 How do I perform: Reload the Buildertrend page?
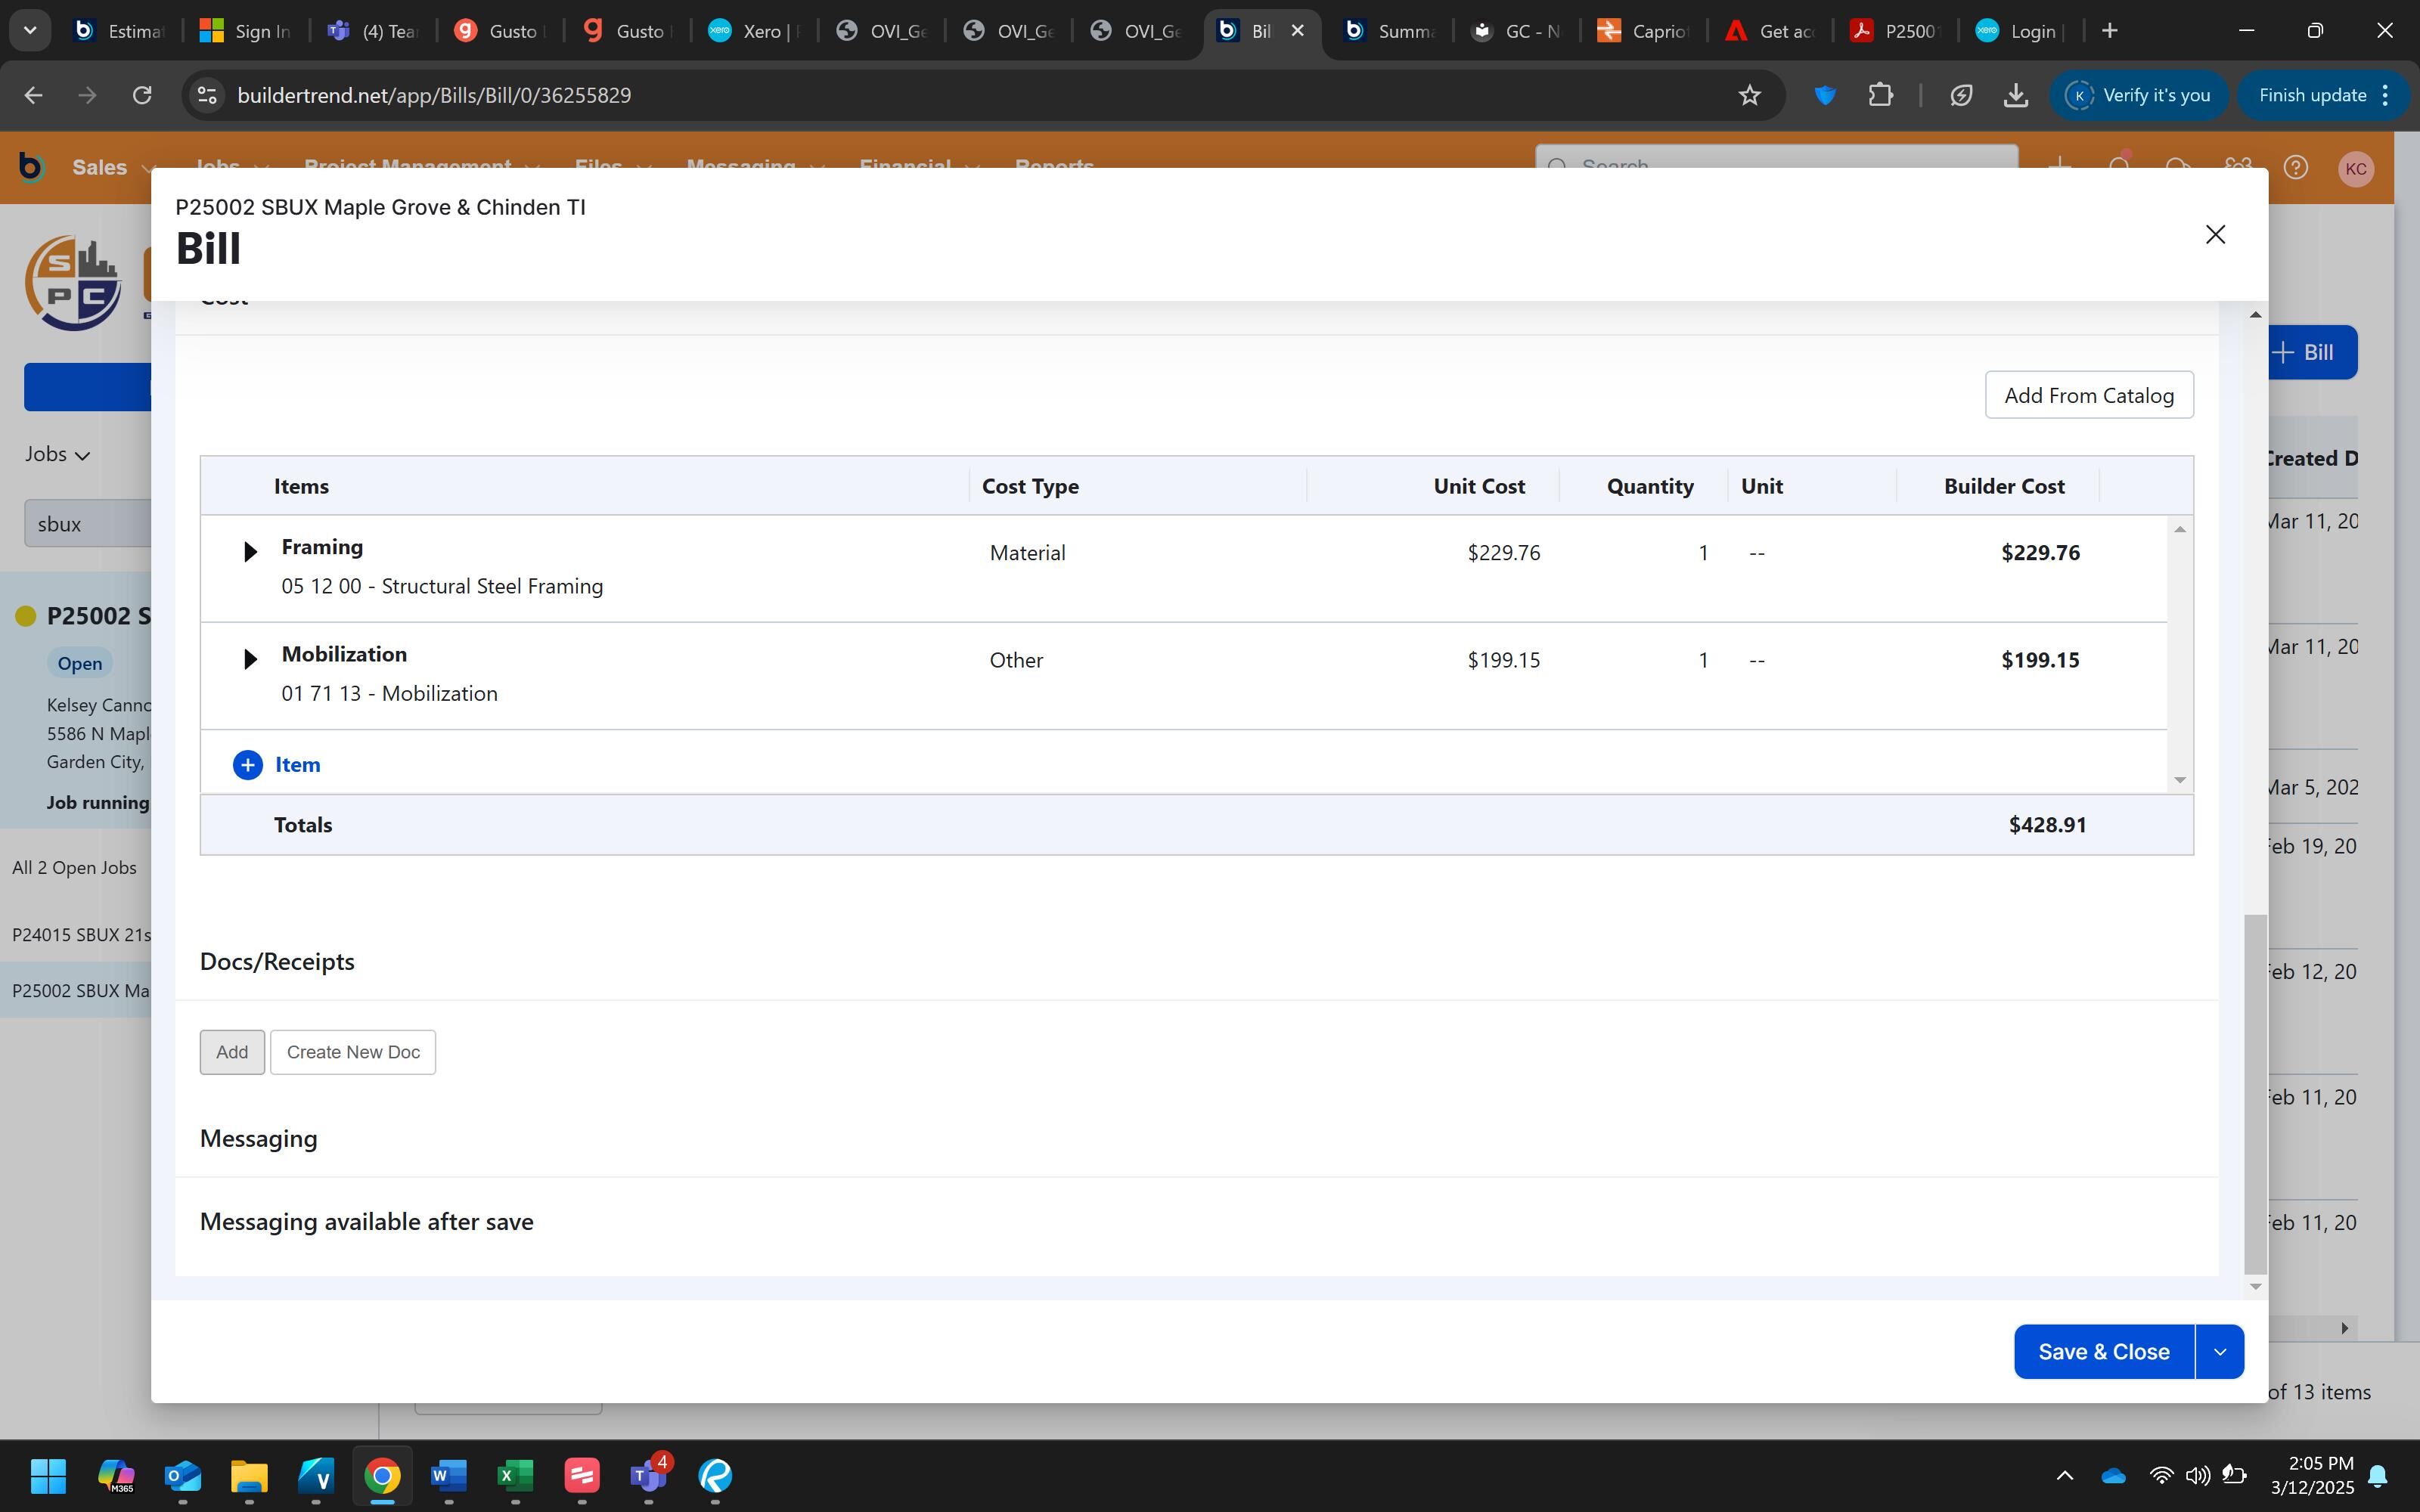point(142,95)
